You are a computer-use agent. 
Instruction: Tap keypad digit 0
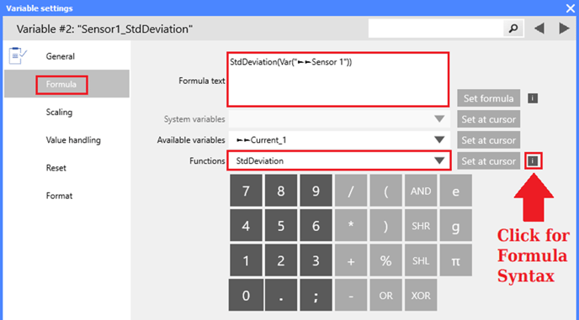point(246,295)
